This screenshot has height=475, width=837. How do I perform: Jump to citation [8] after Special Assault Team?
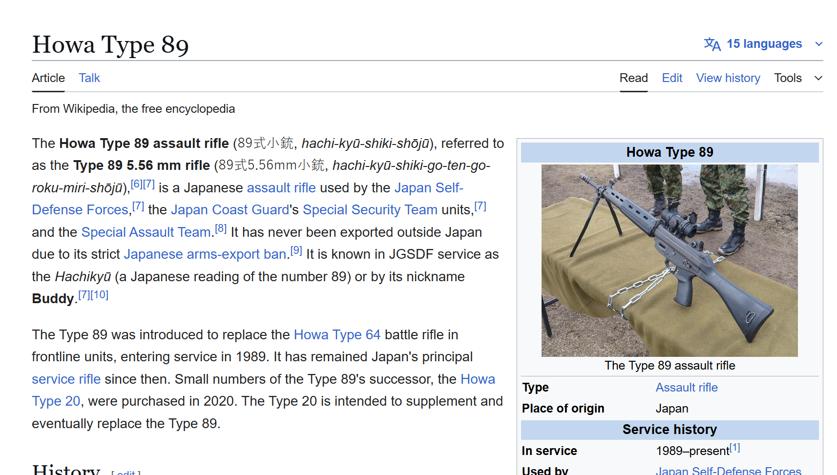[x=221, y=228]
